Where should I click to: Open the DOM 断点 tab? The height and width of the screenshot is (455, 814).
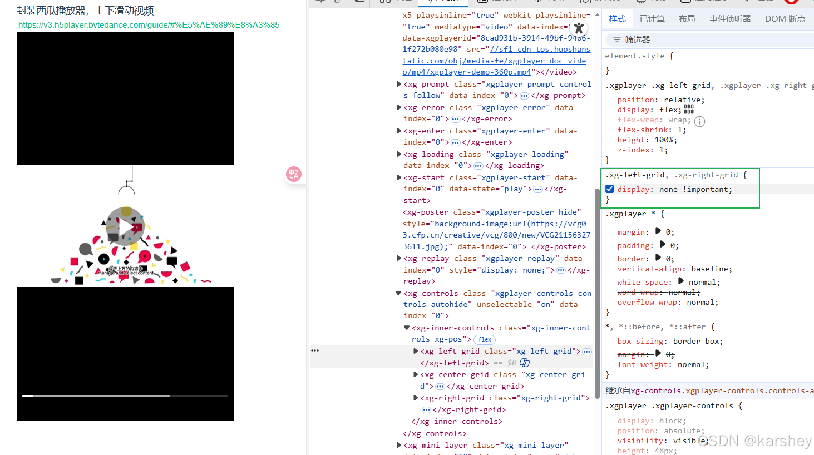pyautogui.click(x=785, y=19)
